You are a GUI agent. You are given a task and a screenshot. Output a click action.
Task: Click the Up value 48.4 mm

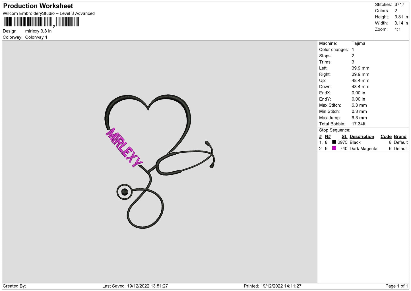(360, 81)
